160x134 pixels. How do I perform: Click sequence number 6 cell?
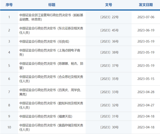click(9, 79)
